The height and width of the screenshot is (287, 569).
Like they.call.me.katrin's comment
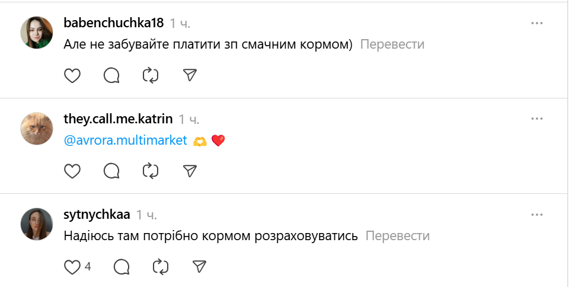point(72,171)
